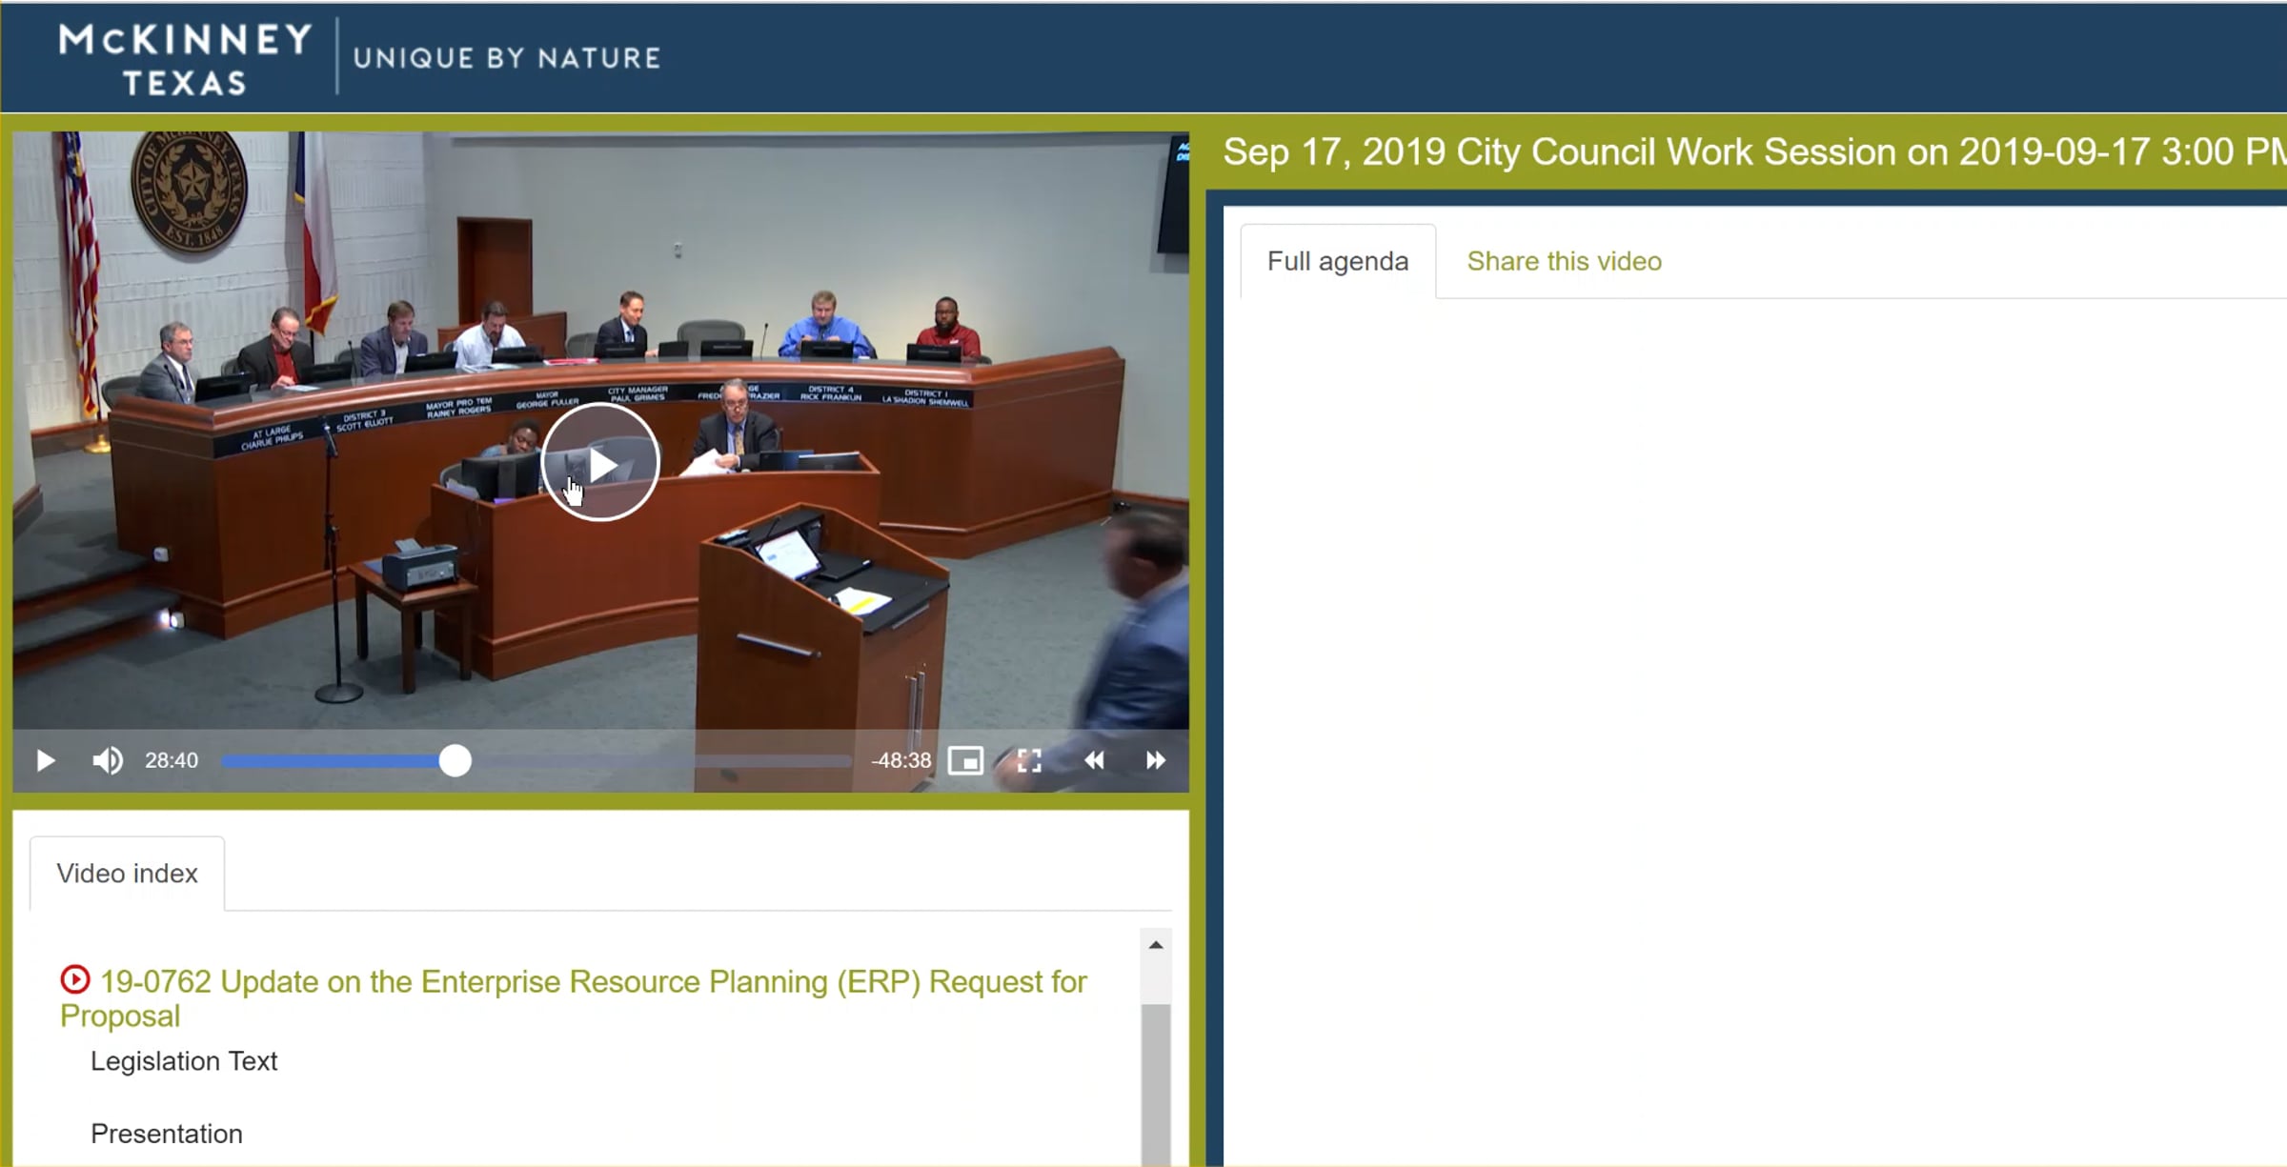Toggle remaining time display -48:38
The height and width of the screenshot is (1167, 2287).
pos(901,760)
